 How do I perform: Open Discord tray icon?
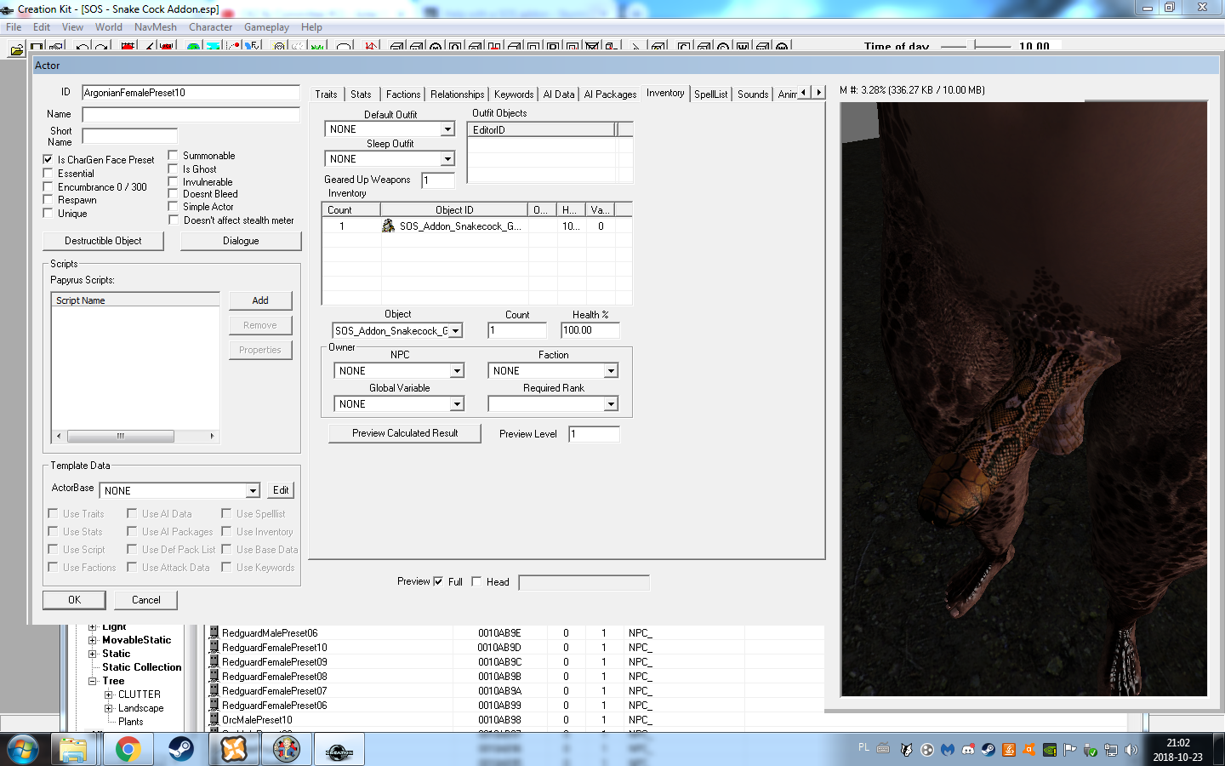[968, 750]
